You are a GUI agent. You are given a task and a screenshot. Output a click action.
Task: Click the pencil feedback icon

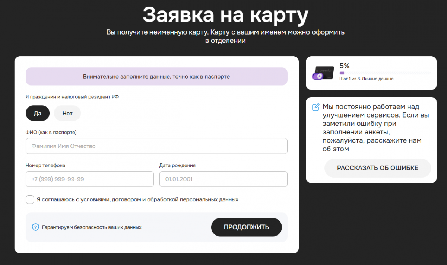click(x=316, y=107)
